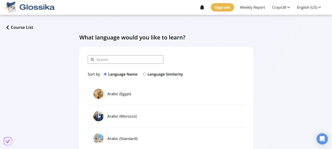Open the English (US) language dropdown
Image resolution: width=332 pixels, height=149 pixels.
point(309,7)
